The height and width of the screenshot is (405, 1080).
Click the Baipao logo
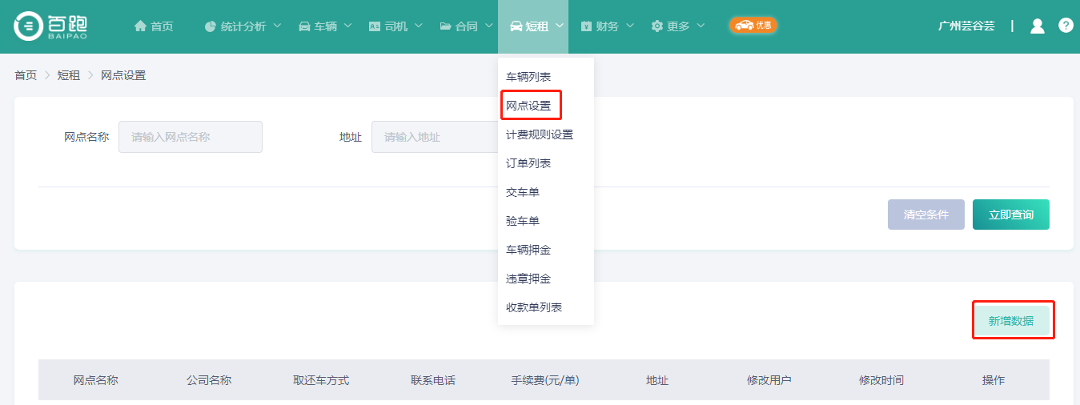[x=51, y=26]
